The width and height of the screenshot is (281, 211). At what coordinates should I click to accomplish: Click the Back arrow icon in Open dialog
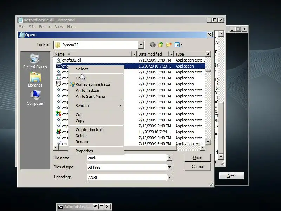pos(153,45)
